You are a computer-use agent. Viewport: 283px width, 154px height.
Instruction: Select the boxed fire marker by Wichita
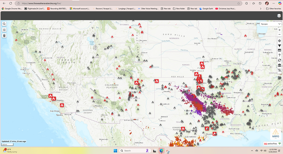[196, 74]
